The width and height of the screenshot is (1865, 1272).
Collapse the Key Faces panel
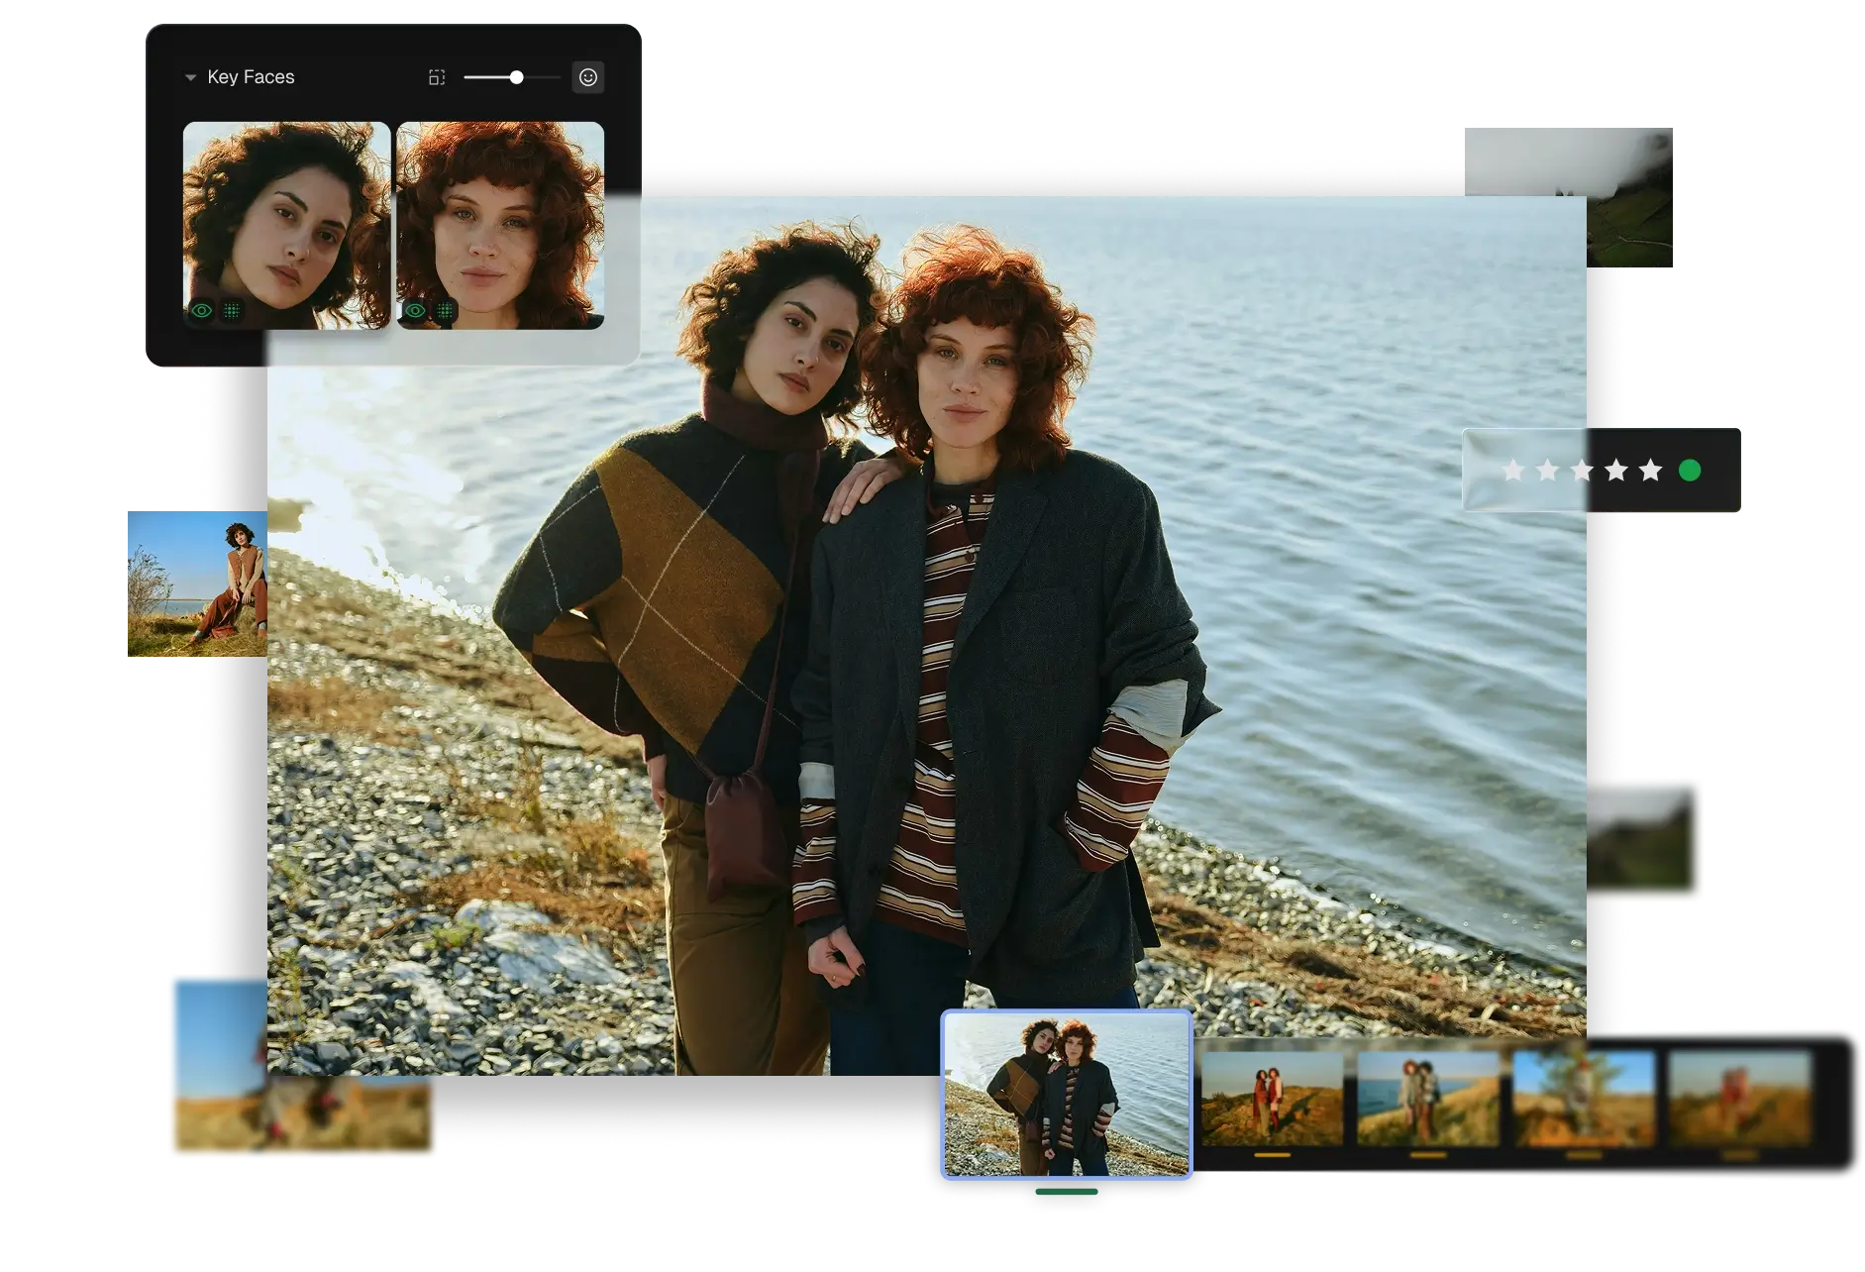(190, 78)
